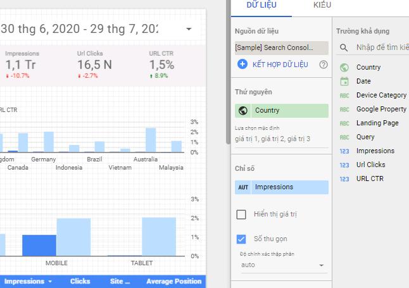
Task: Click the Indonesia axis label
Action: coord(69,168)
